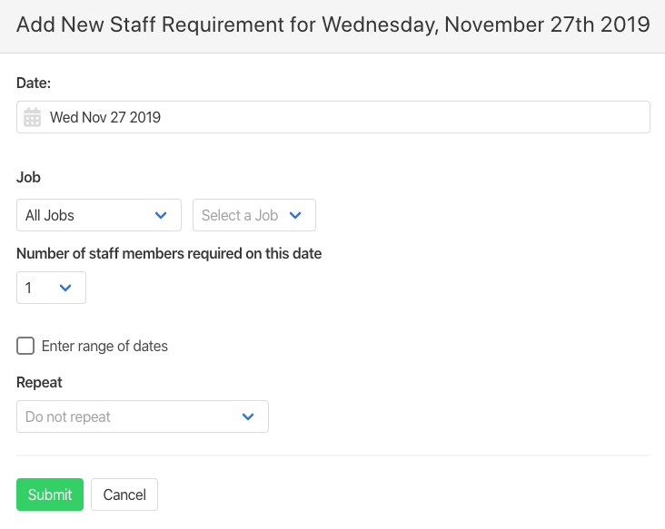The width and height of the screenshot is (665, 529).
Task: Open the All Jobs category dropdown
Action: 98,215
